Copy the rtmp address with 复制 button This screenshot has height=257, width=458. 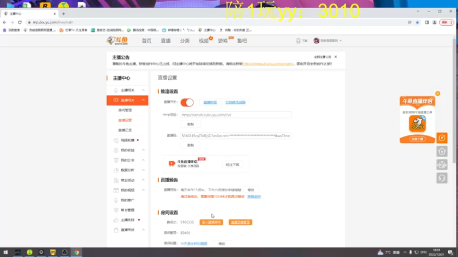(x=191, y=125)
